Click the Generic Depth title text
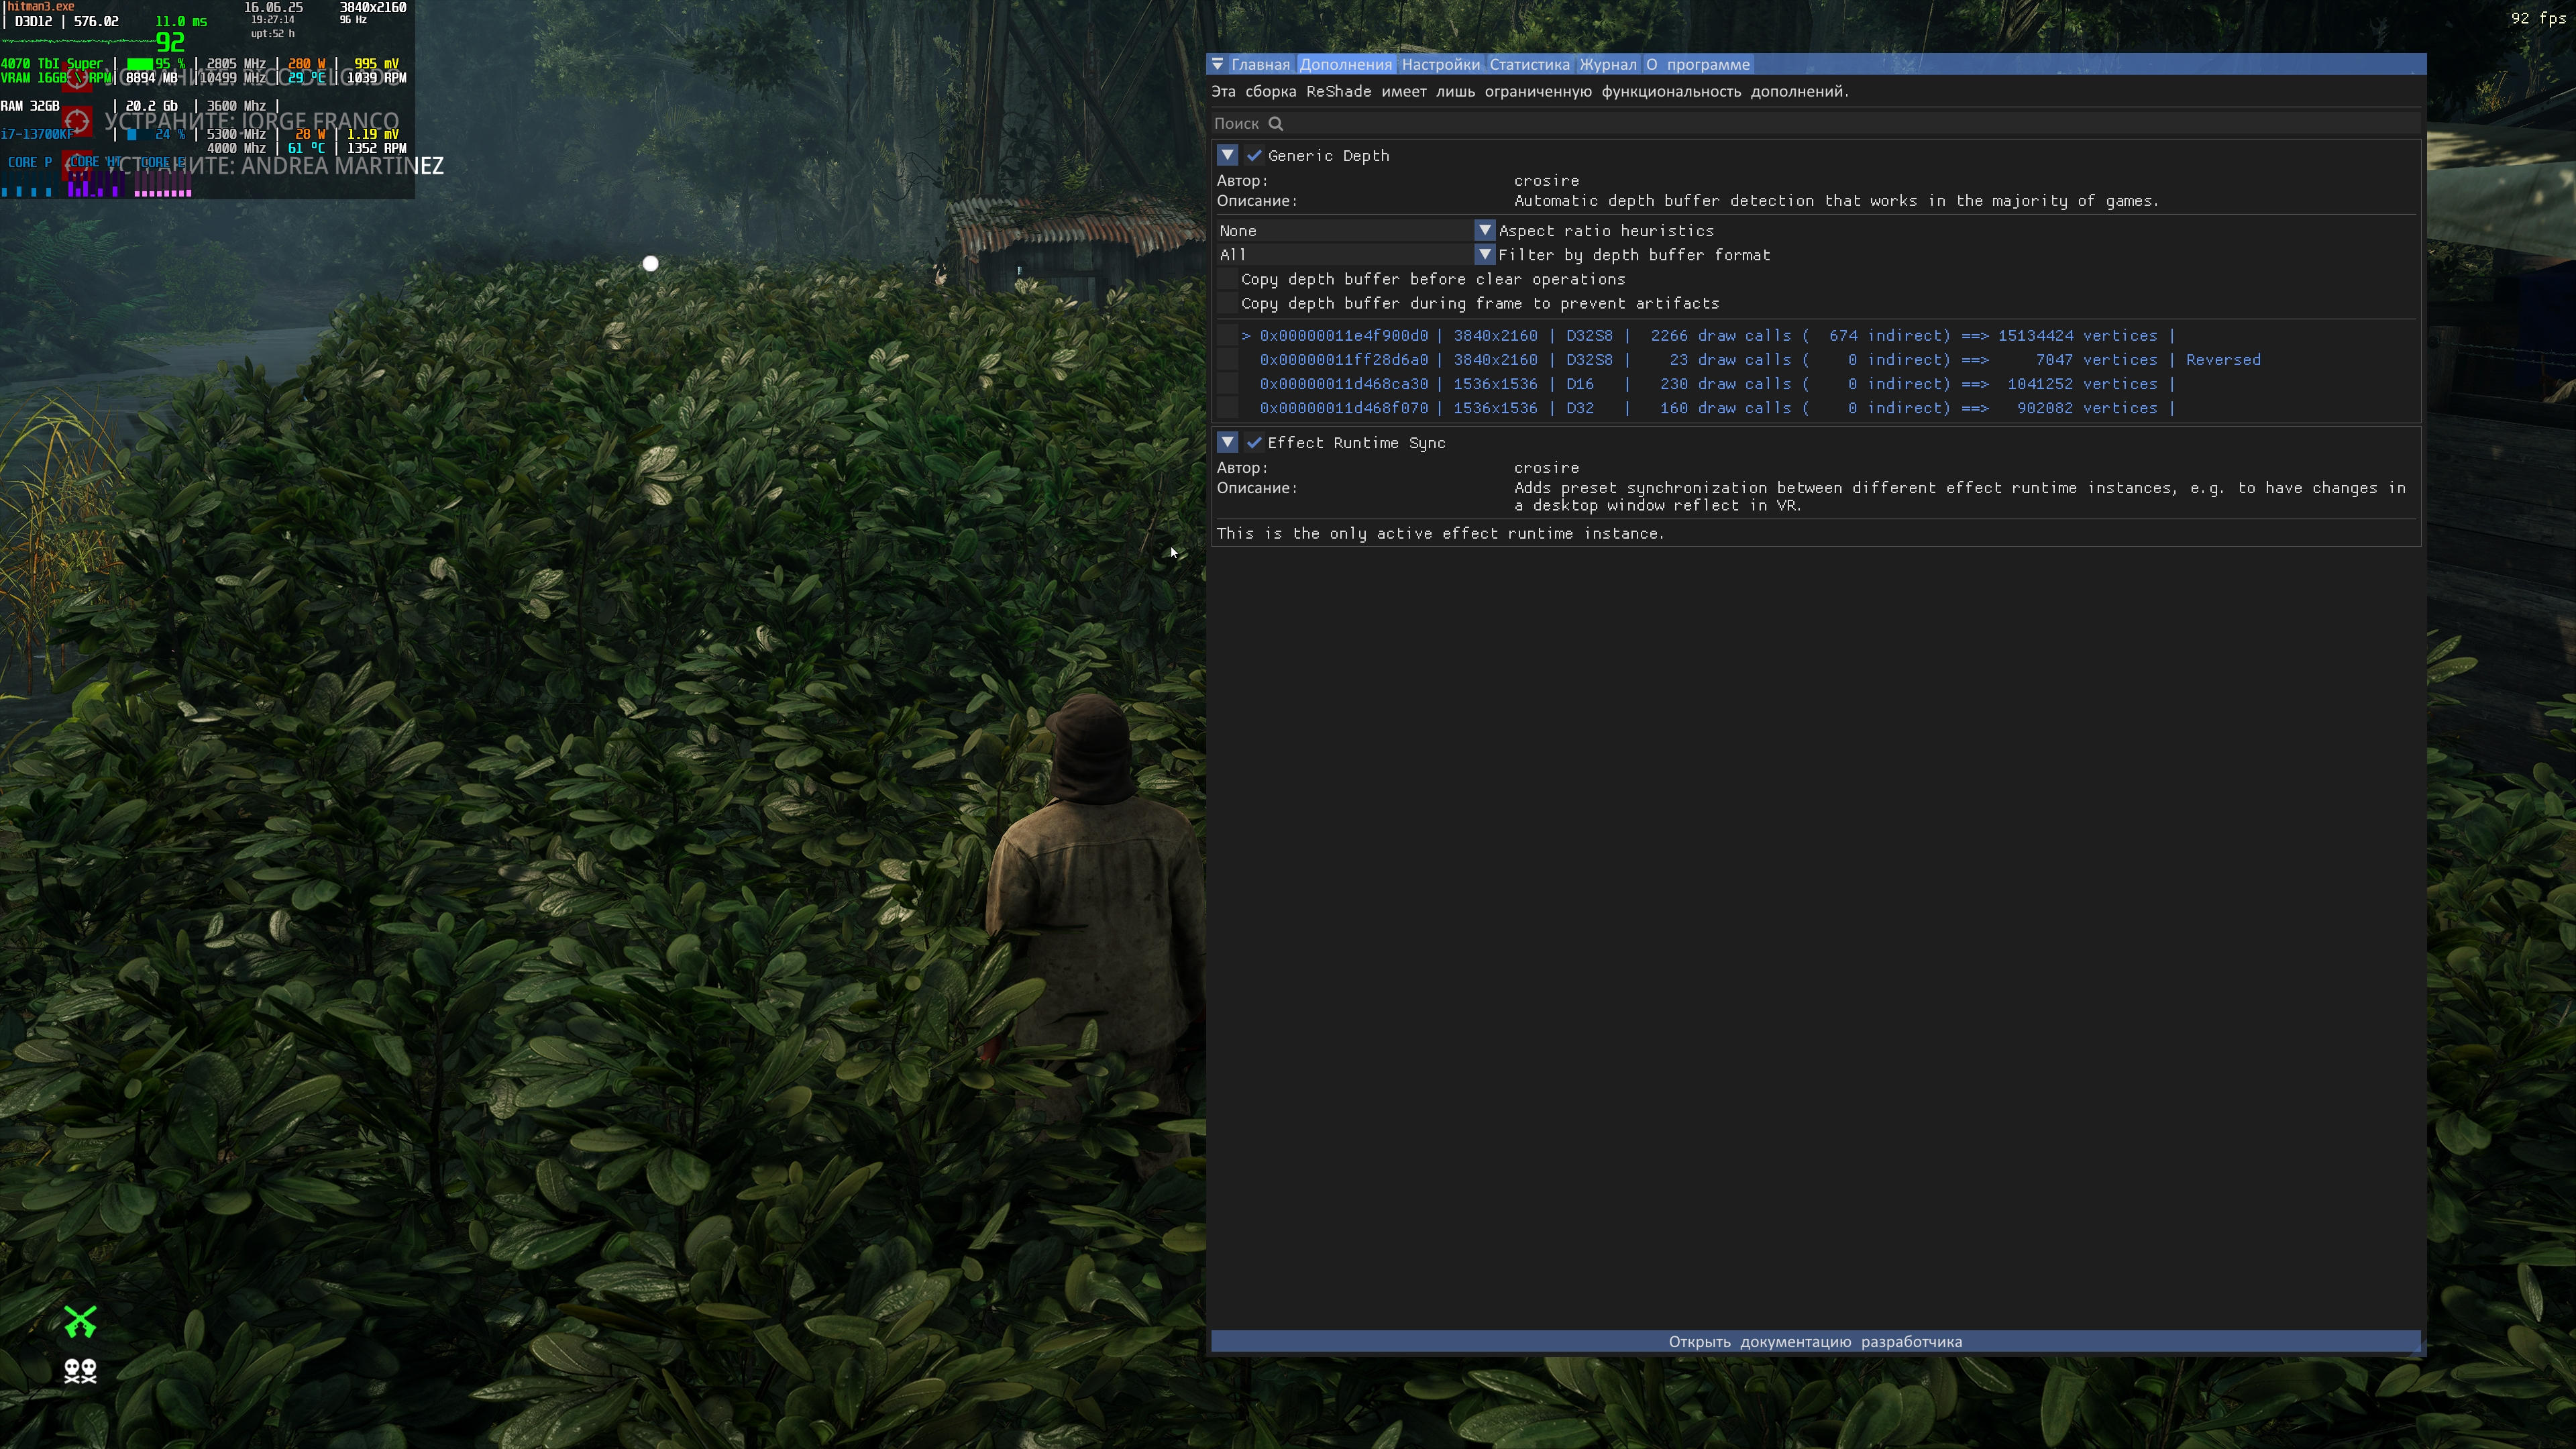2576x1449 pixels. point(1328,155)
